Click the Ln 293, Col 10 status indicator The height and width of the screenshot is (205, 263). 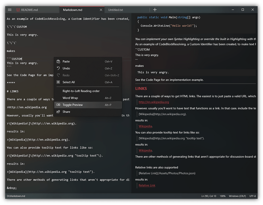209,196
